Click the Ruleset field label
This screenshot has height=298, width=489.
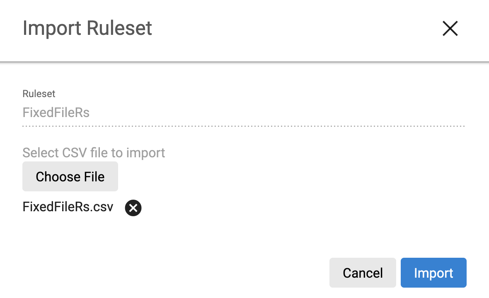tap(39, 94)
